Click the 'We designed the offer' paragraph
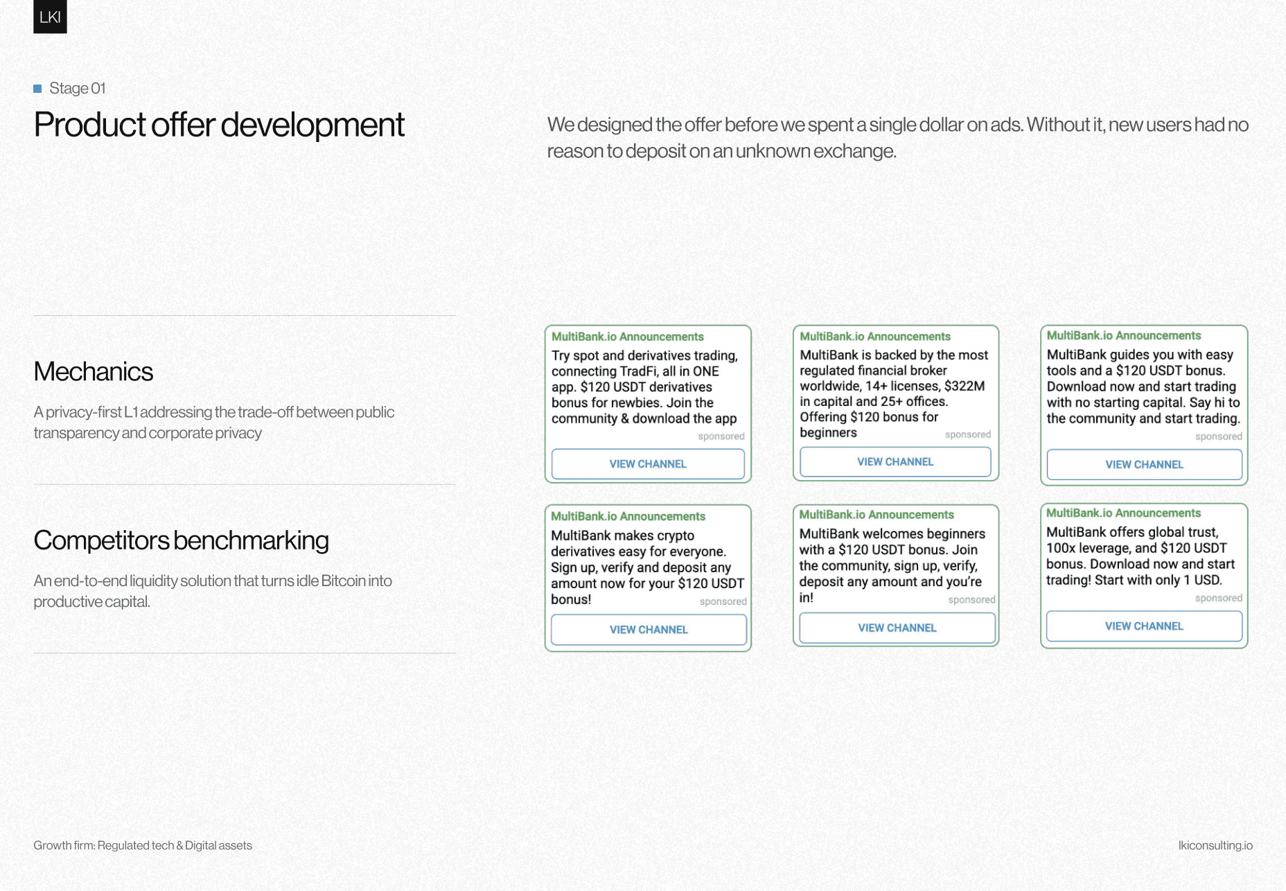Image resolution: width=1286 pixels, height=891 pixels. pos(898,138)
